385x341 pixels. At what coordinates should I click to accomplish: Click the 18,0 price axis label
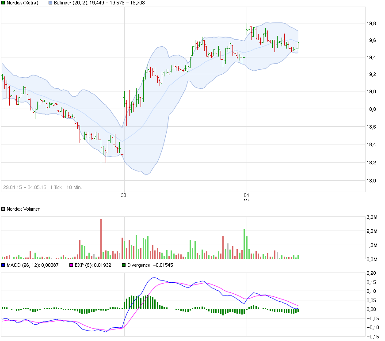point(371,180)
